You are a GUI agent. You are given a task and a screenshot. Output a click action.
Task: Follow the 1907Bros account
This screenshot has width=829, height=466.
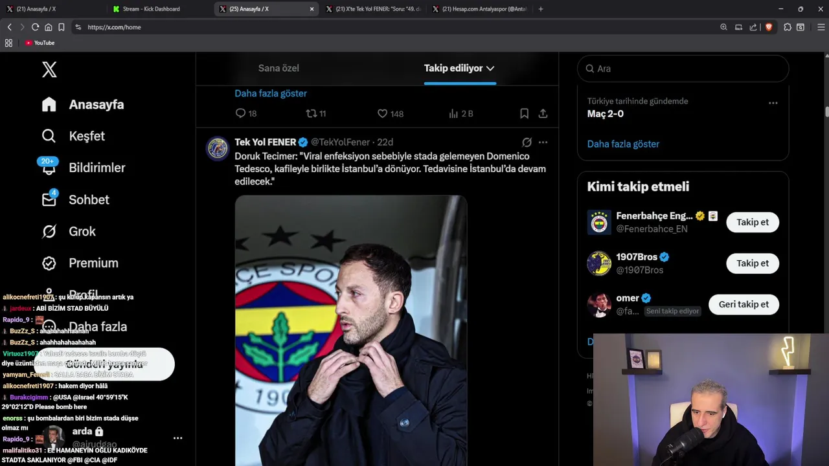point(753,263)
